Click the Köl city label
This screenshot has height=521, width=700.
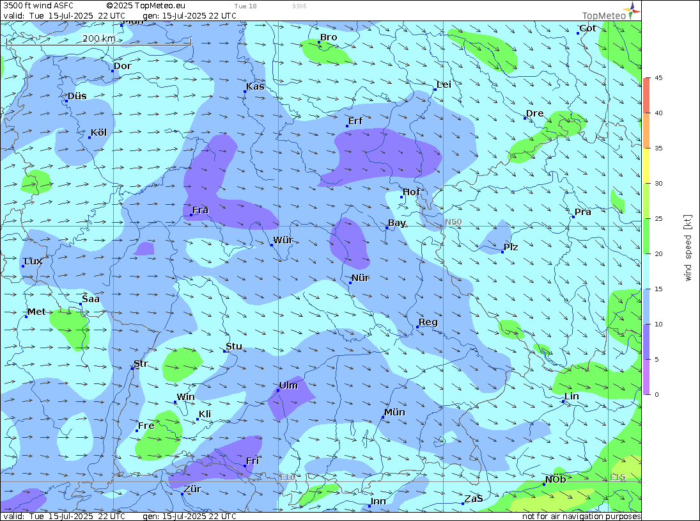(98, 132)
